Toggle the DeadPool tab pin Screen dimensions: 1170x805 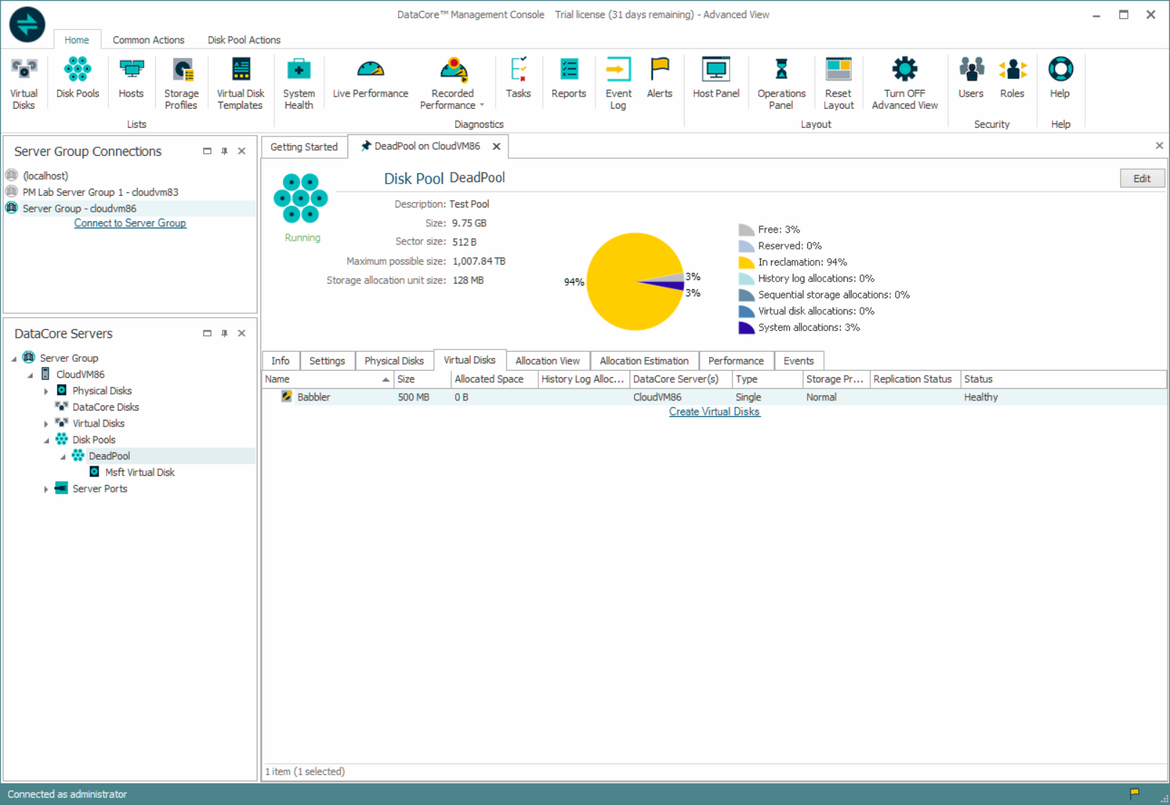365,146
